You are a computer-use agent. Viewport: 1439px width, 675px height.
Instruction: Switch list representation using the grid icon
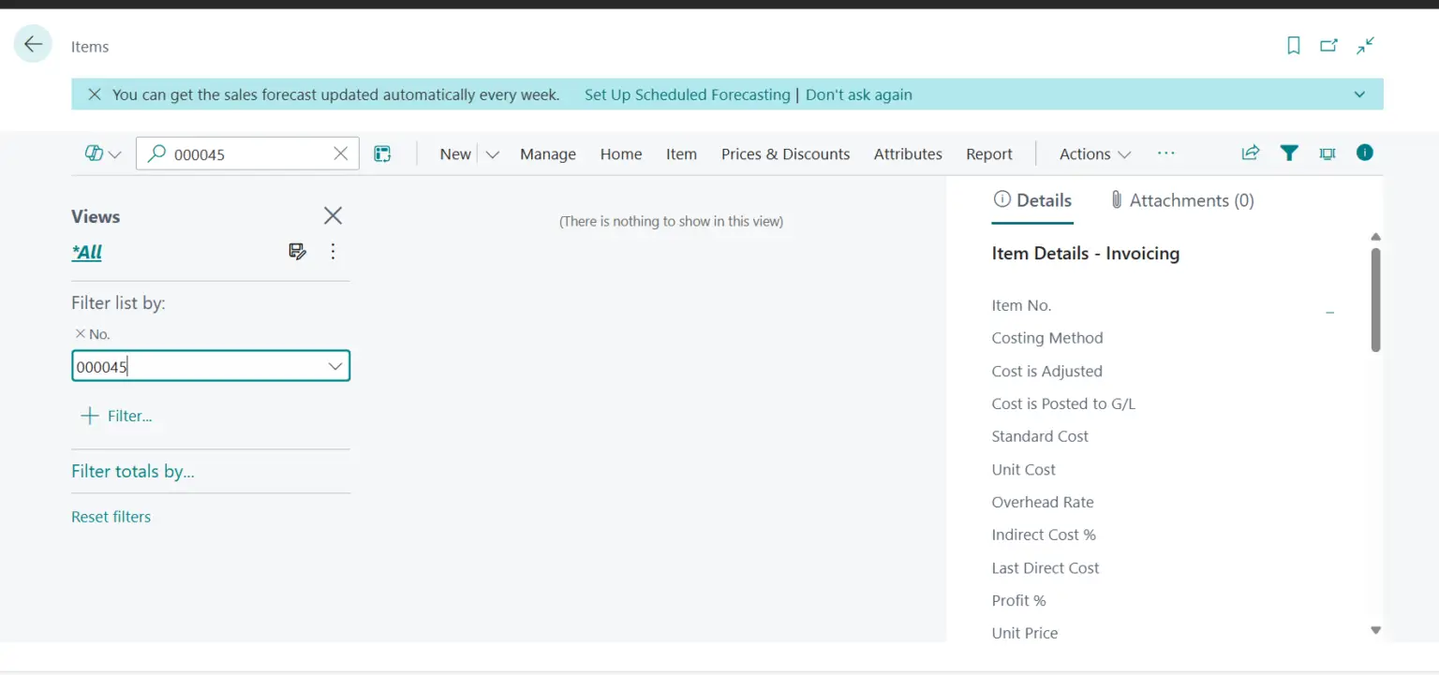382,153
